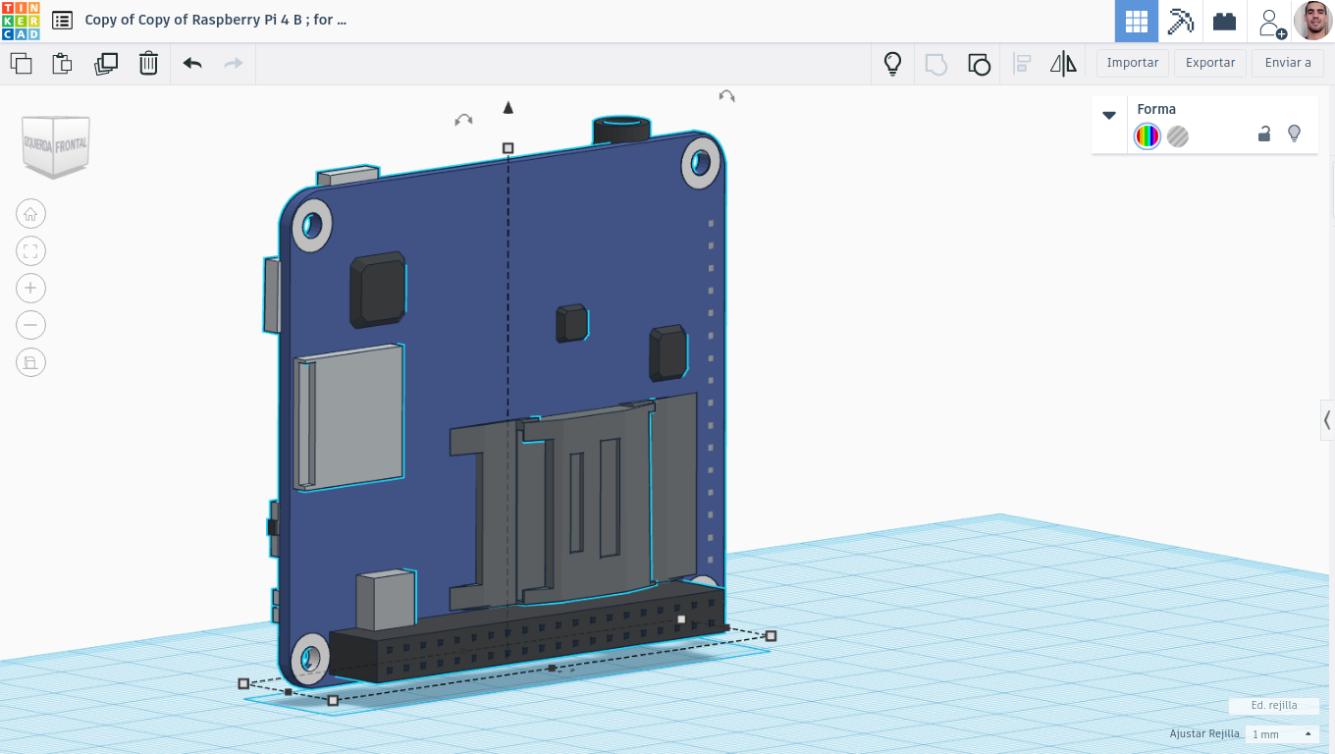Click the top height handle of the board

click(507, 148)
